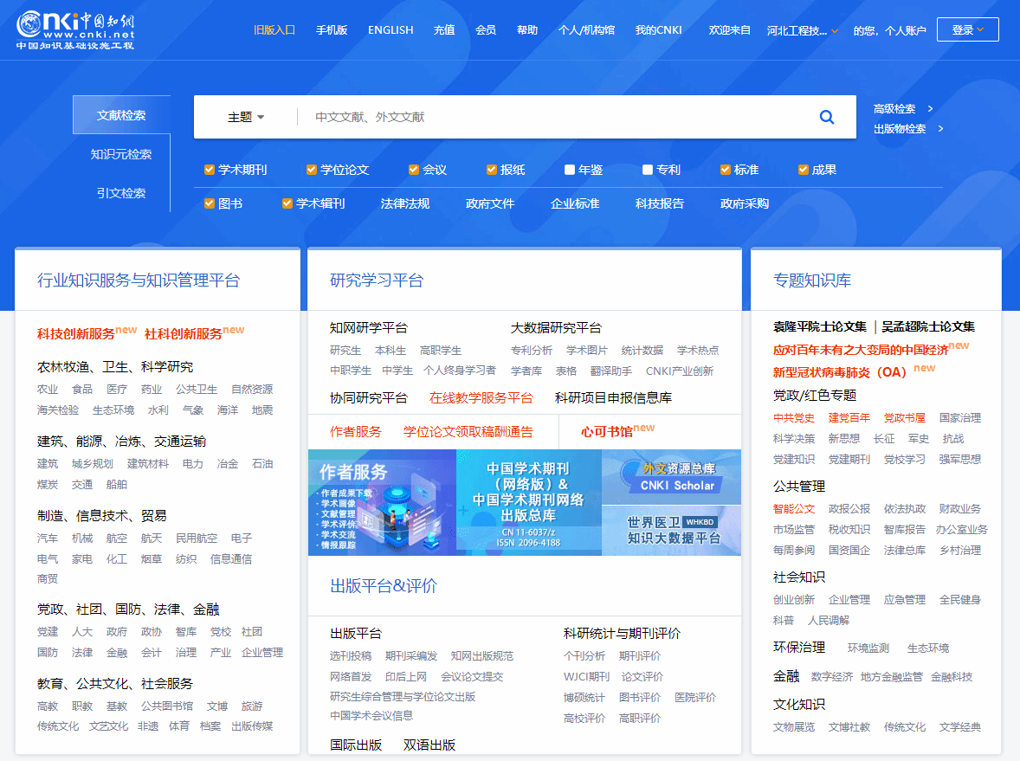This screenshot has height=761, width=1020.
Task: Uncheck the 学术期刊 checkbox
Action: pyautogui.click(x=210, y=170)
